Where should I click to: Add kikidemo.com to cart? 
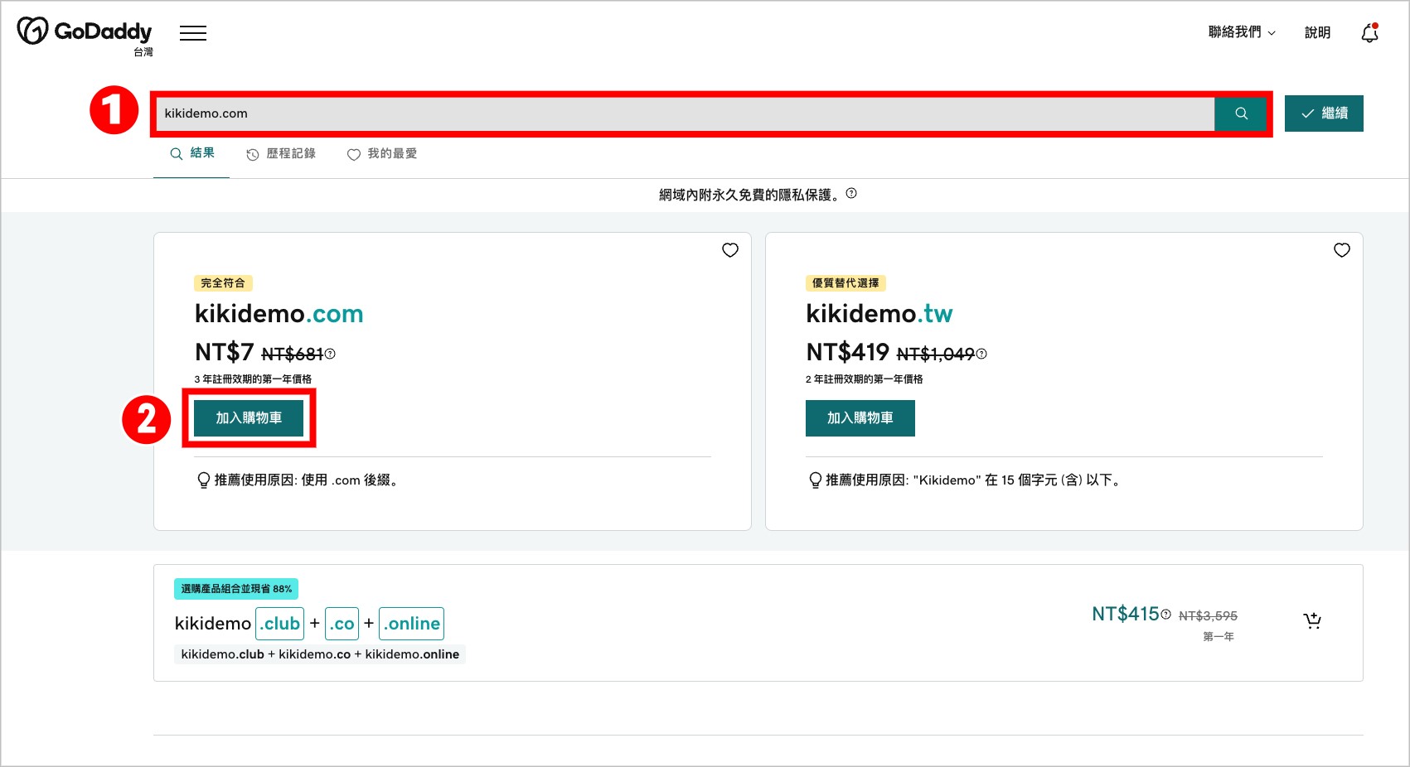[x=249, y=418]
